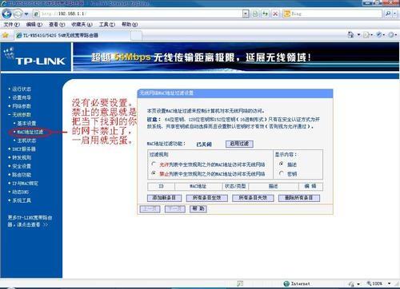Click the 添加新条目 button
400x289 pixels.
164,198
